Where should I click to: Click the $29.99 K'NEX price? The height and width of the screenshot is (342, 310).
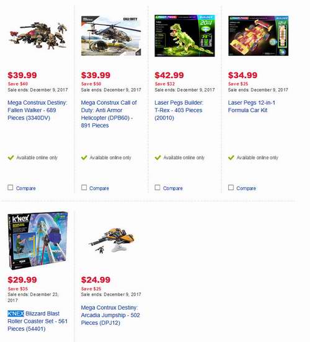click(22, 280)
